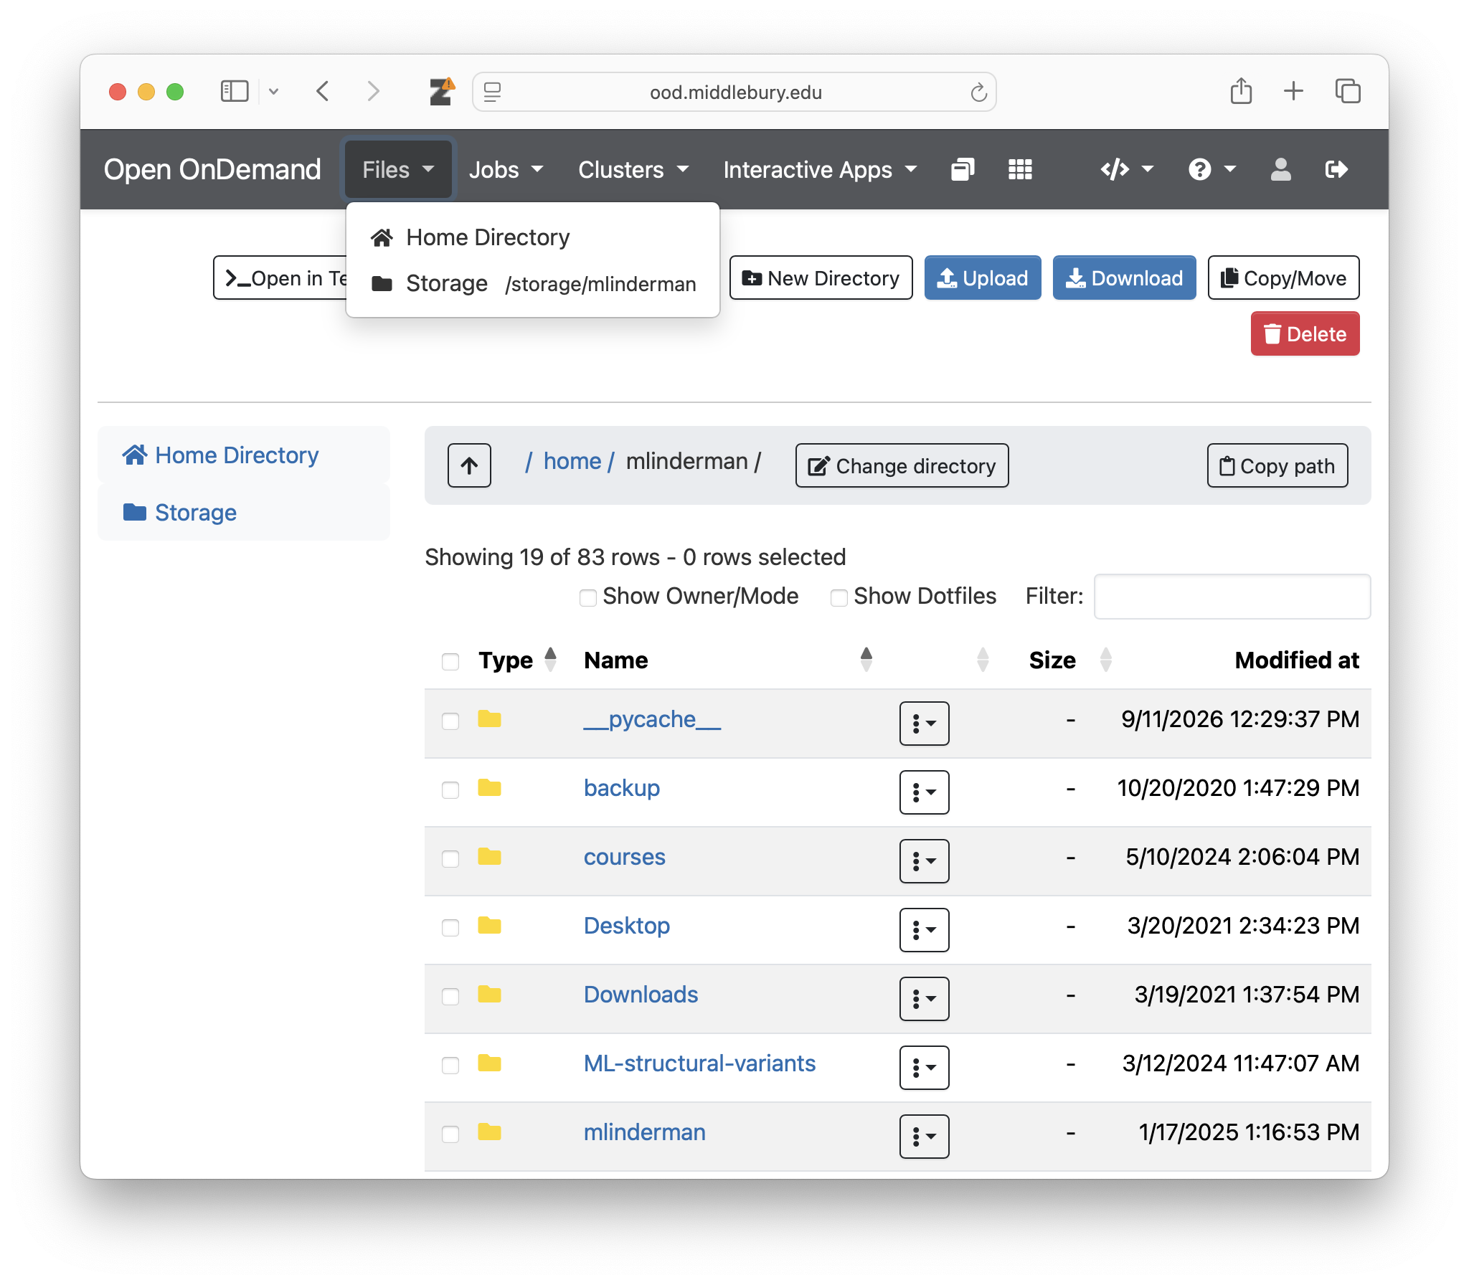Go up one directory with arrow button
The width and height of the screenshot is (1469, 1285).
[469, 465]
